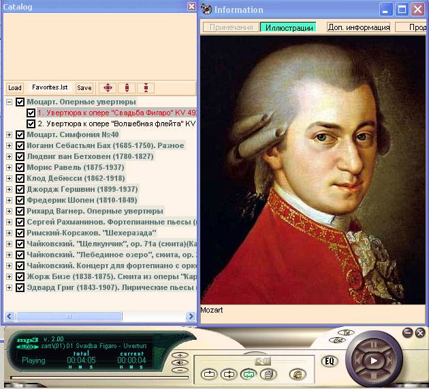The height and width of the screenshot is (389, 429).
Task: Toggle the 'Морис Равель' checkbox
Action: pyautogui.click(x=20, y=167)
